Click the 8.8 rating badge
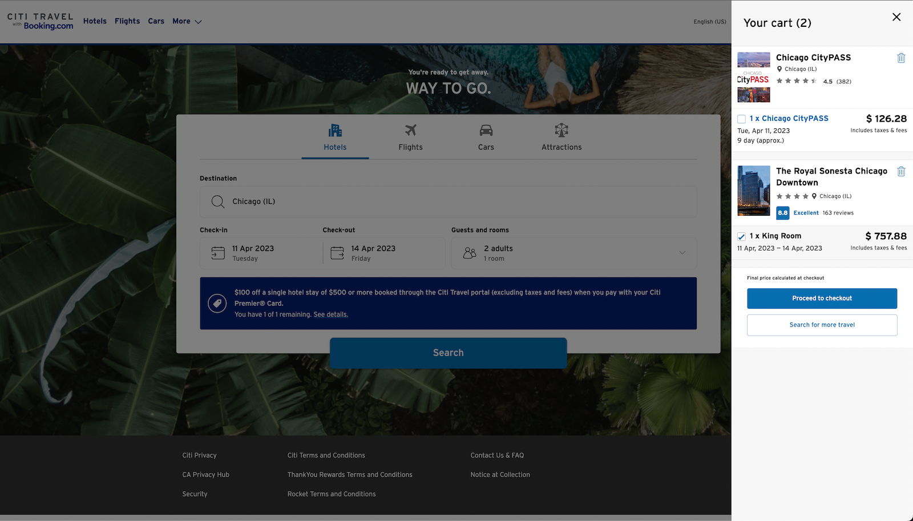The image size is (913, 521). [x=783, y=213]
